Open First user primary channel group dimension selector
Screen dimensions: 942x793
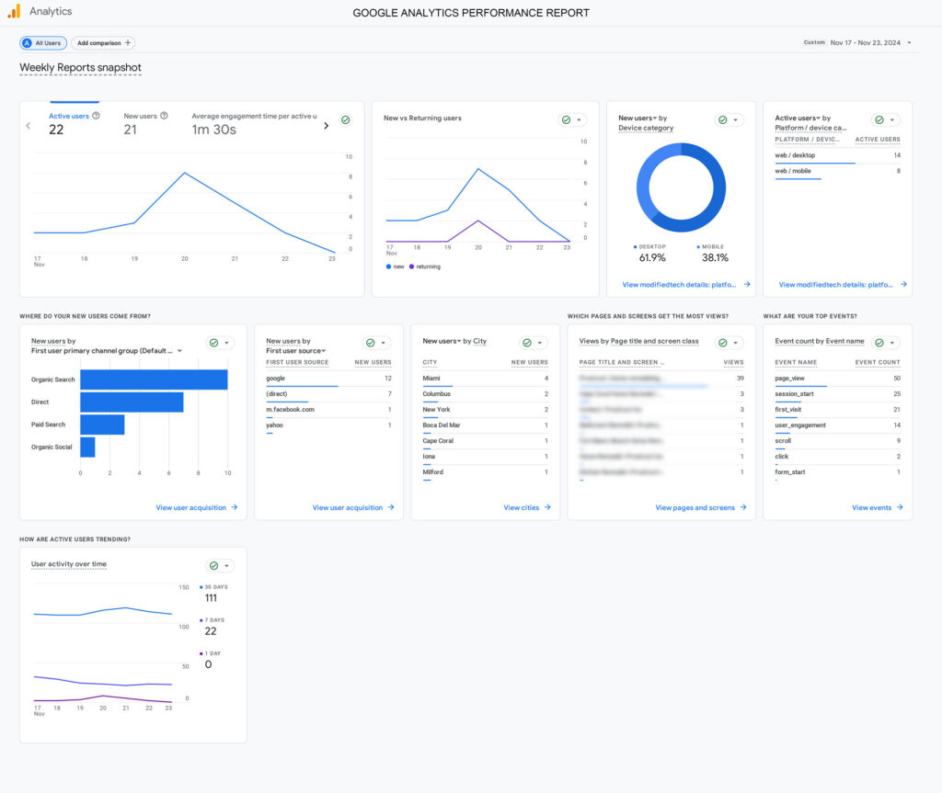pos(107,351)
